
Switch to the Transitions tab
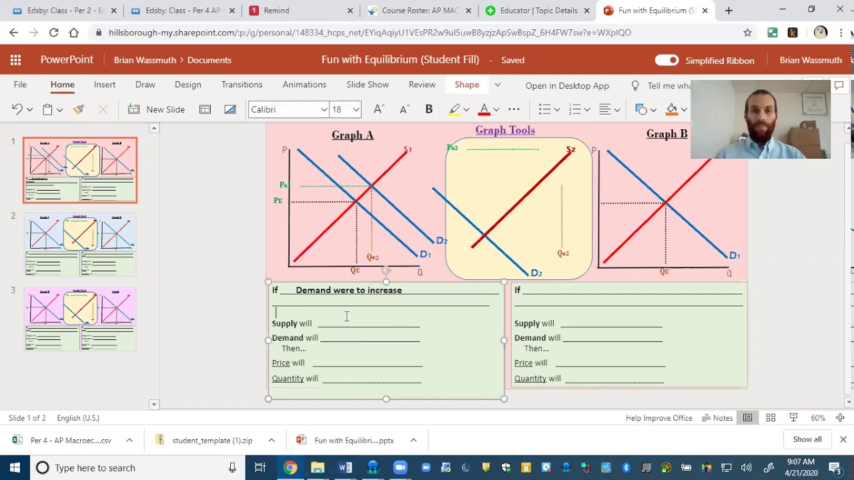coord(242,85)
